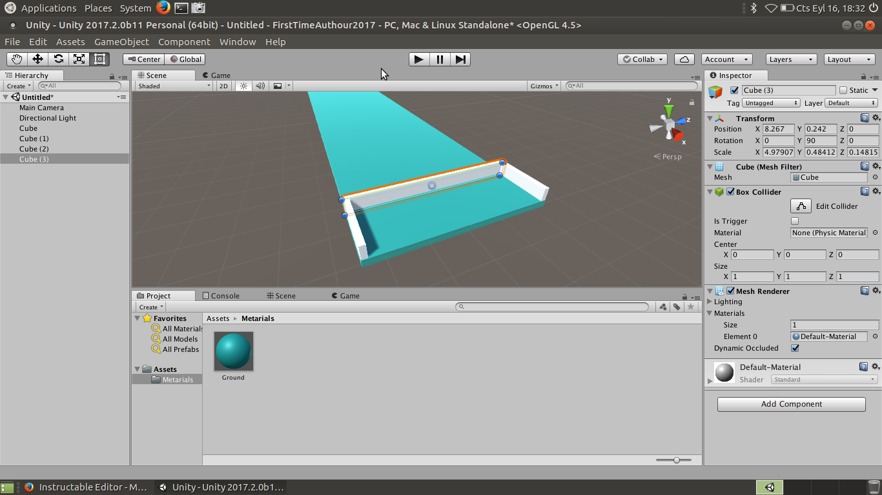Viewport: 882px width, 495px height.
Task: Click the Add Component button
Action: coord(792,404)
